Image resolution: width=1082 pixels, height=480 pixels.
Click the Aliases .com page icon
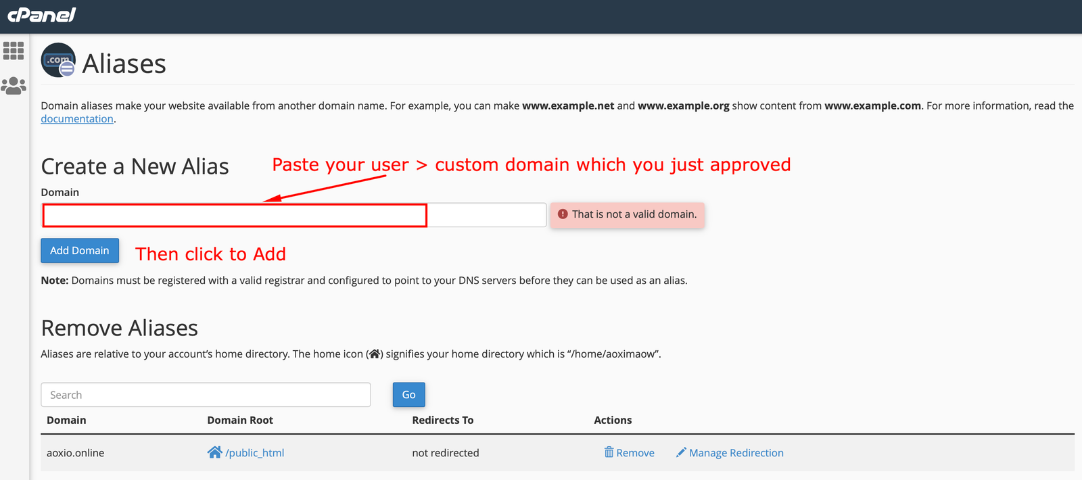58,61
